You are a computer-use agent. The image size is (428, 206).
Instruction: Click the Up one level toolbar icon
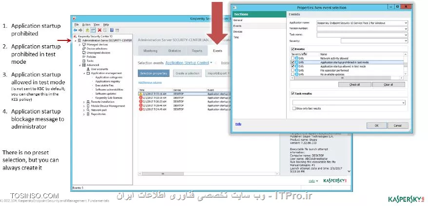coord(87,30)
